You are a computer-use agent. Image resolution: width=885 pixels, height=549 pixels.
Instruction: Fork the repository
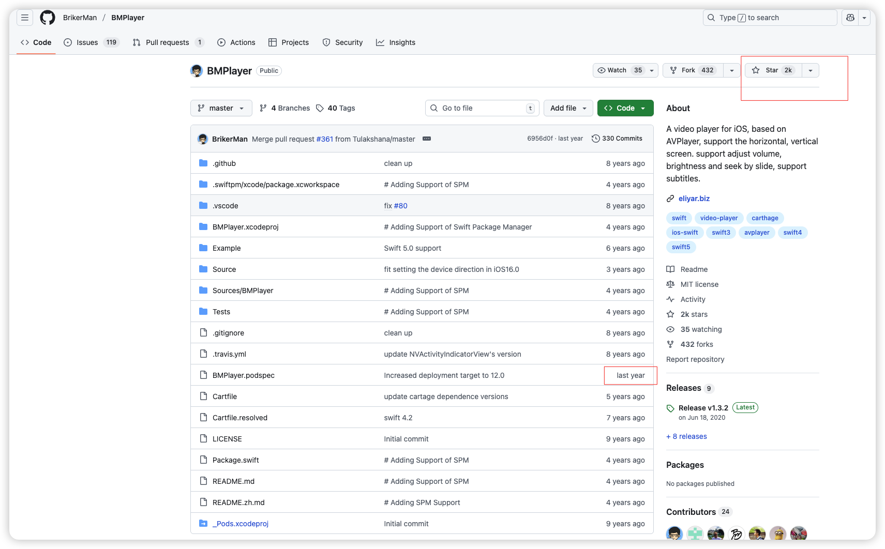coord(693,70)
